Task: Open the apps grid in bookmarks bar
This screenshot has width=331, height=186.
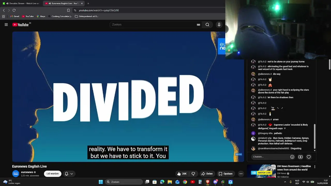Action: pos(3,16)
